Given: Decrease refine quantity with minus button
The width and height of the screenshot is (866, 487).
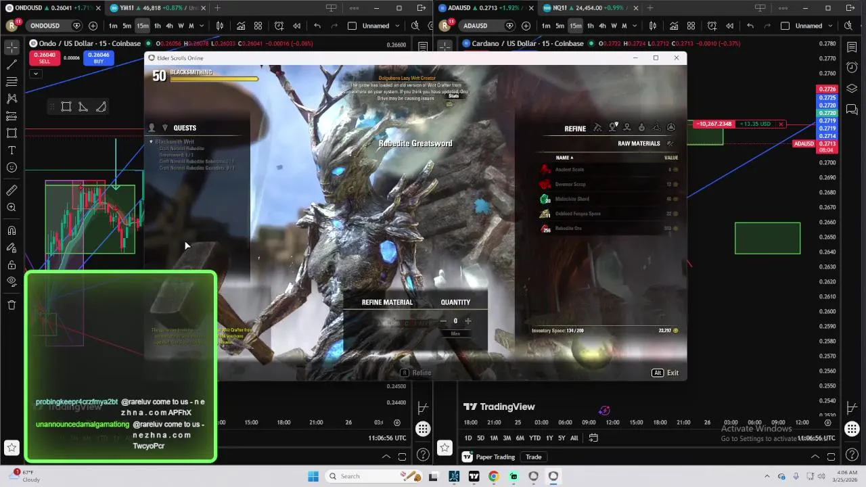Looking at the screenshot, I should tap(443, 321).
